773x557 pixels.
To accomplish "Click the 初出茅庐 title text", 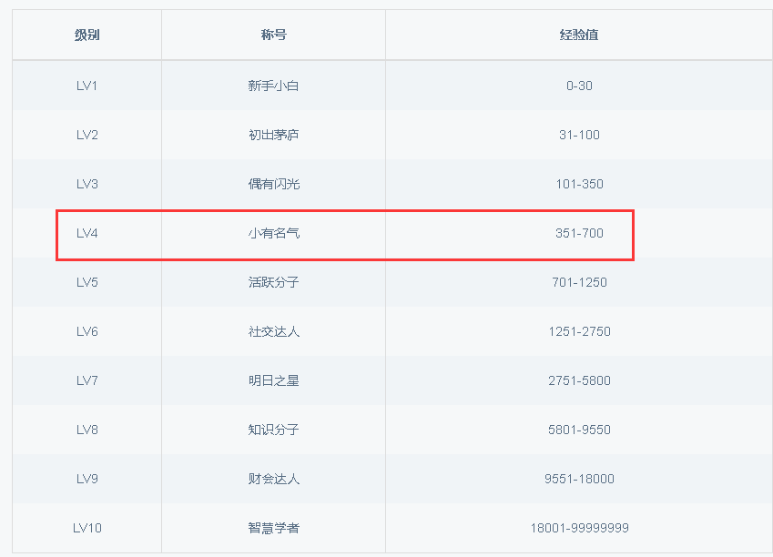I will pyautogui.click(x=273, y=135).
